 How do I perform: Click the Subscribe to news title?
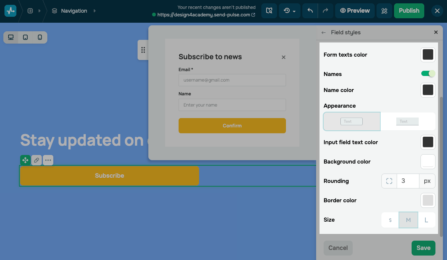[x=210, y=57]
